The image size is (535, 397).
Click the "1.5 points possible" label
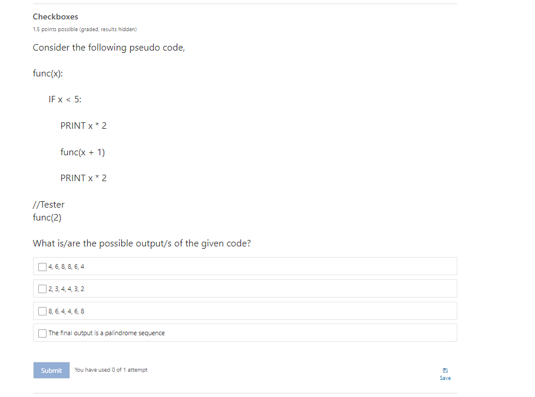point(84,29)
